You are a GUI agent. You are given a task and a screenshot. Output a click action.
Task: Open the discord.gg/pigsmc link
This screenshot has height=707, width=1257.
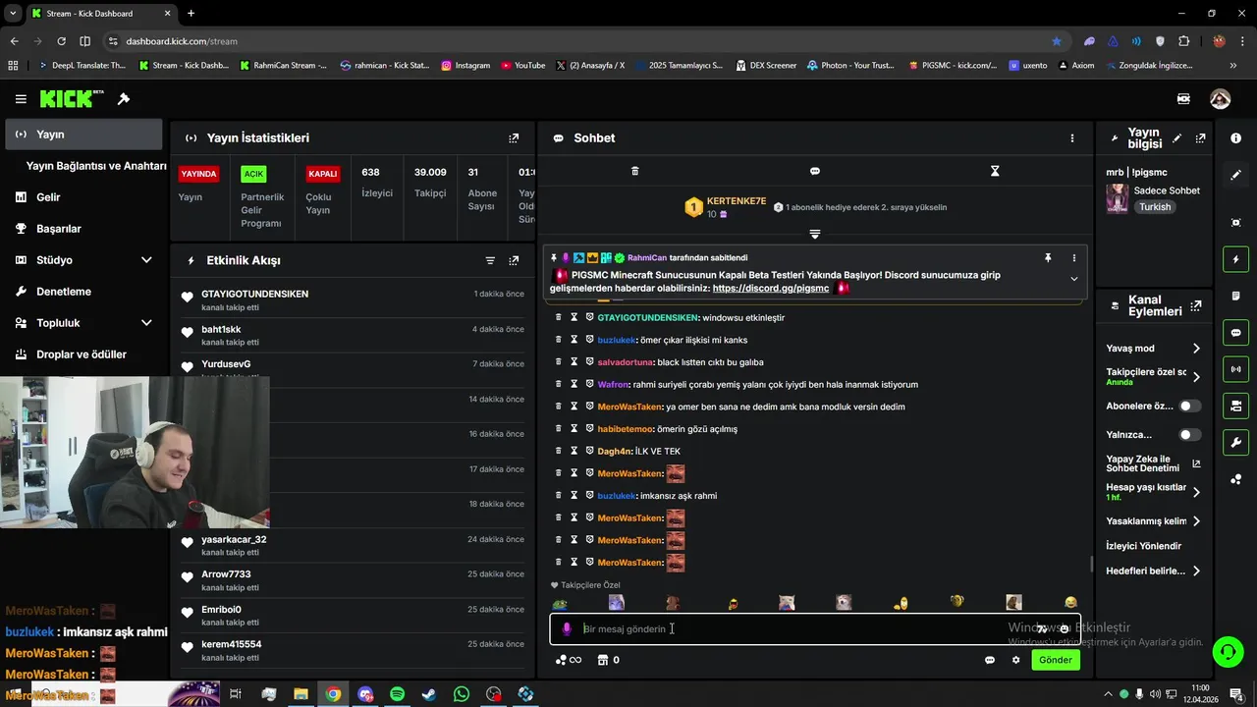(x=771, y=289)
